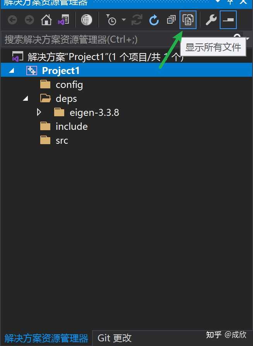
Task: Click the Pending Changes filter clock icon
Action: pyautogui.click(x=111, y=20)
